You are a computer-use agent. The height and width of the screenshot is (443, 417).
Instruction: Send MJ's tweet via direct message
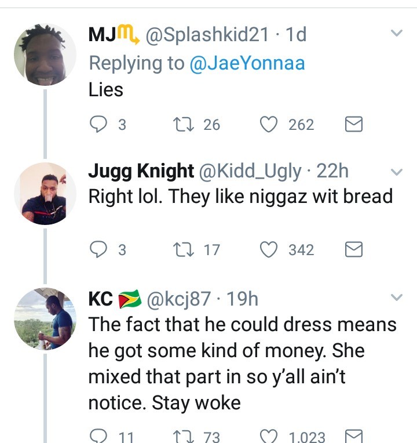353,125
